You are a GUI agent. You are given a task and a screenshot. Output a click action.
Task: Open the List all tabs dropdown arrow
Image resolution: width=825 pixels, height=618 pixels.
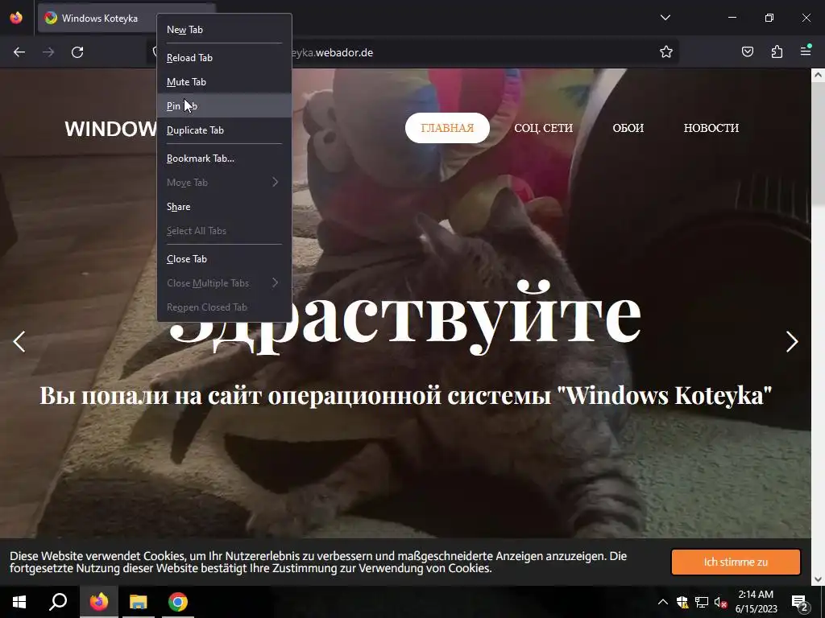tap(665, 18)
